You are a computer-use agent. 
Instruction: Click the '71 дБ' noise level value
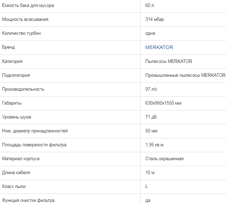point(151,117)
